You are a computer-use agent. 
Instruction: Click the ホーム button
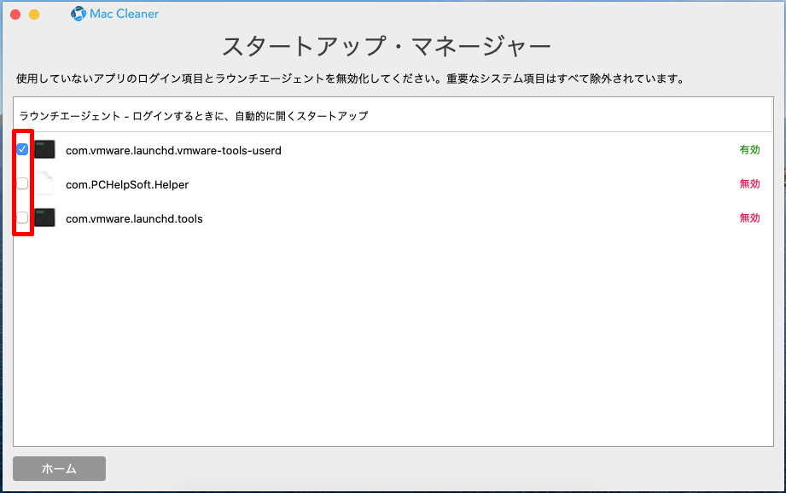pos(59,468)
